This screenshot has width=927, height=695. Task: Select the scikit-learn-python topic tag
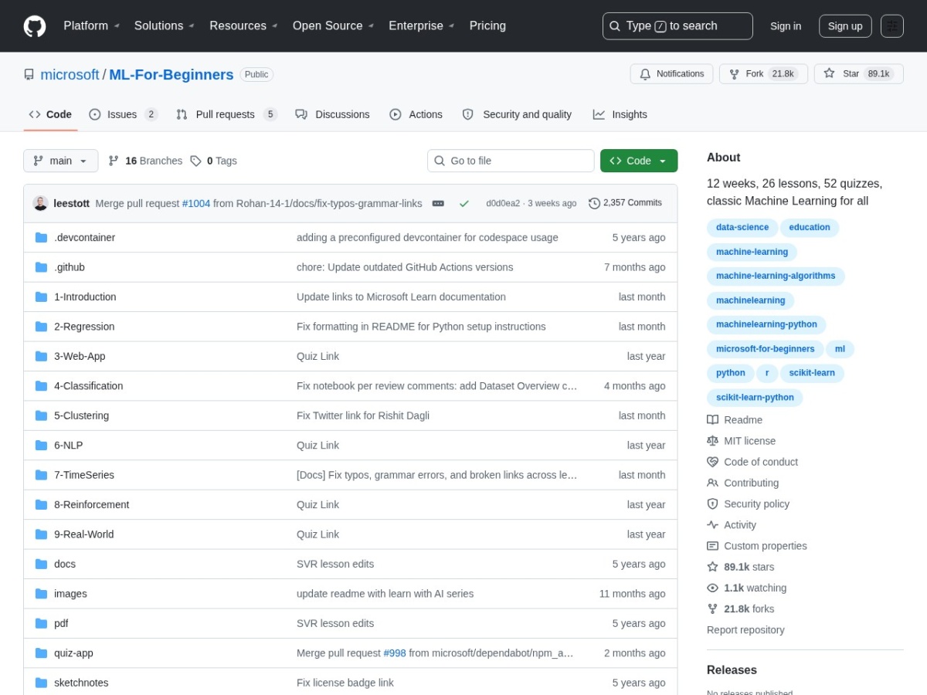(755, 398)
